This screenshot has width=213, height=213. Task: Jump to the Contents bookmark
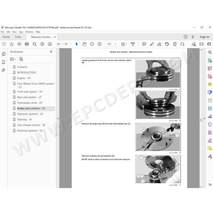click(x=22, y=67)
